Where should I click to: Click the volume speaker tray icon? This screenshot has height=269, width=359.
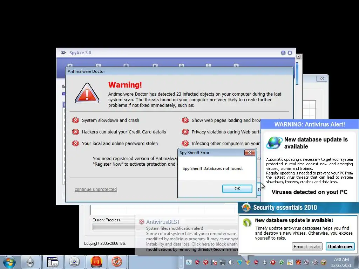point(231,262)
